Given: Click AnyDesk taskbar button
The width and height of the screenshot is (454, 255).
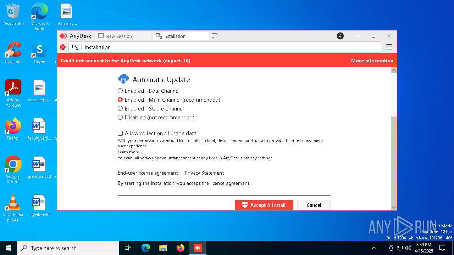Looking at the screenshot, I should (x=198, y=248).
